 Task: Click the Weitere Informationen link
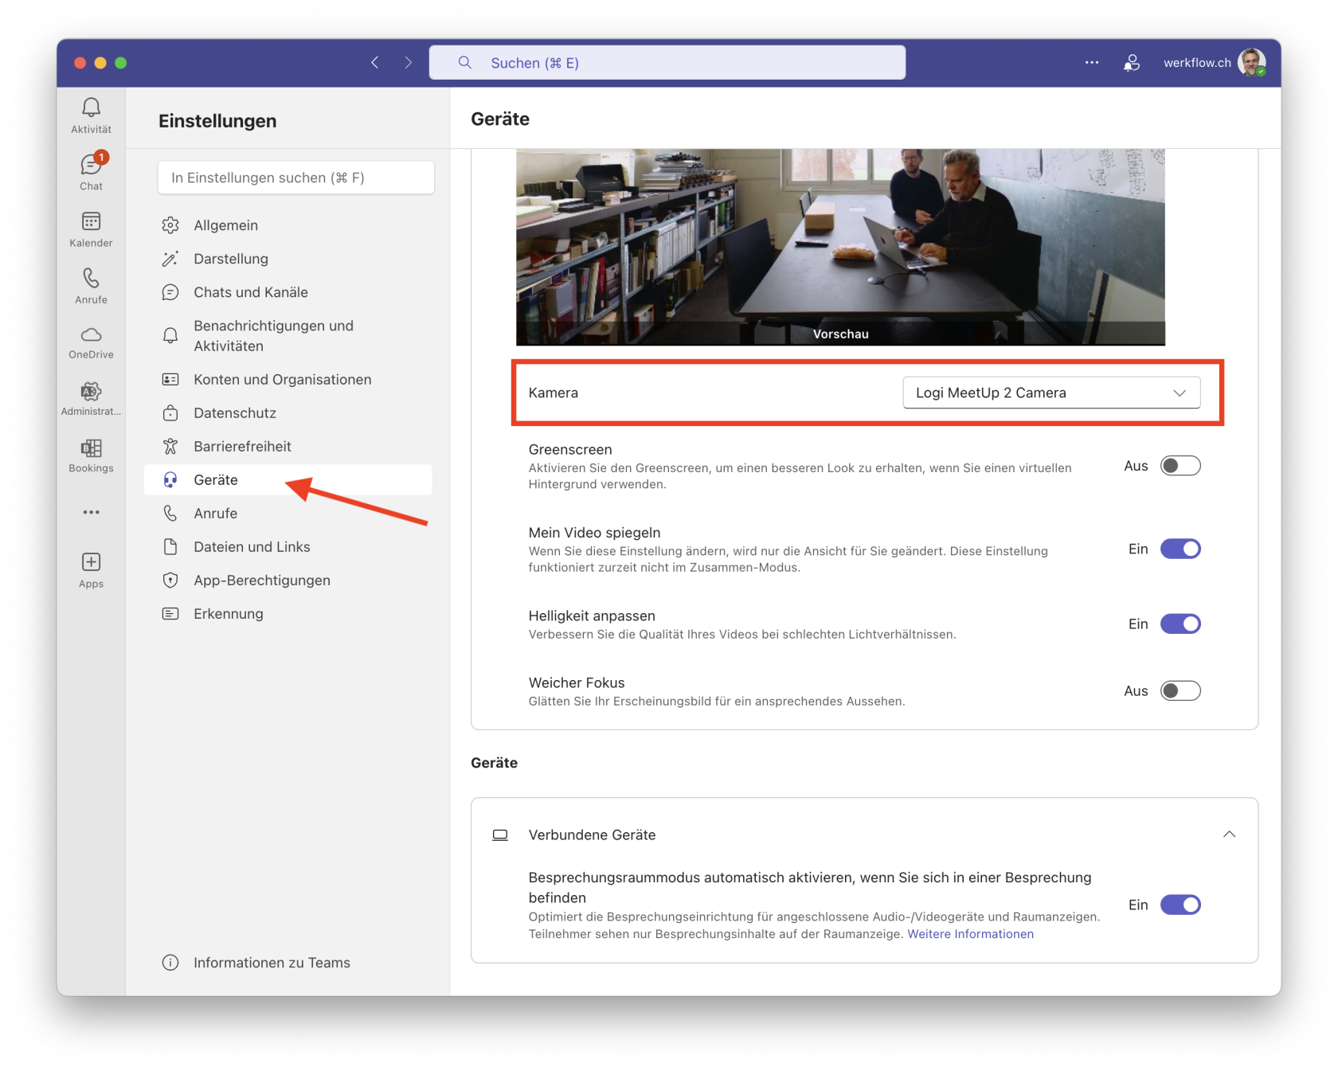pos(970,934)
